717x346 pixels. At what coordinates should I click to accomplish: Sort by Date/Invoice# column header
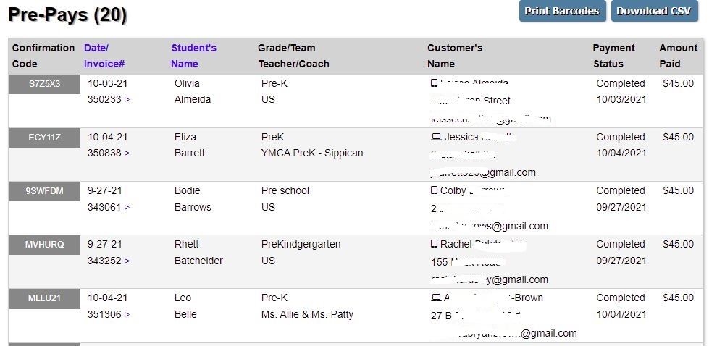pos(104,56)
